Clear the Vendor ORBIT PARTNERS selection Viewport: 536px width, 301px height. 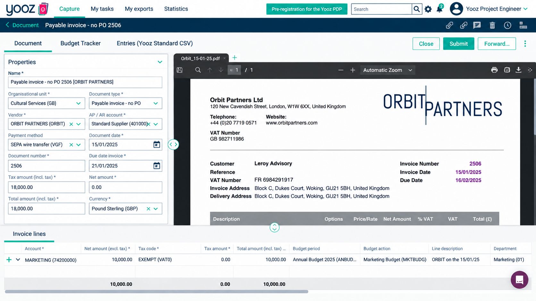click(71, 124)
